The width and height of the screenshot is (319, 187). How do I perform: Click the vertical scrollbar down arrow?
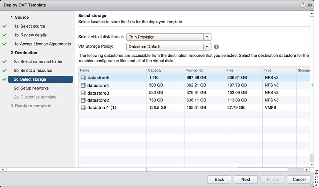(312, 164)
